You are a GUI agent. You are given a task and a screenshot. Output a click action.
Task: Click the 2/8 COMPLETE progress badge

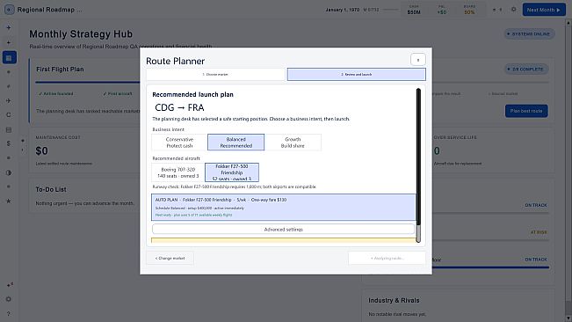click(526, 69)
